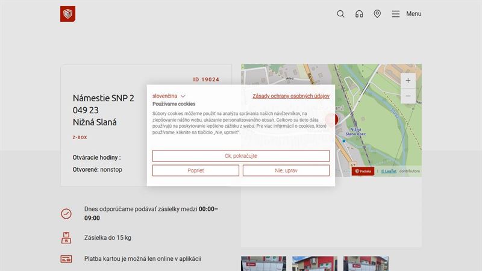Zoom in the map with the plus button
The width and height of the screenshot is (482, 271).
coord(408,81)
